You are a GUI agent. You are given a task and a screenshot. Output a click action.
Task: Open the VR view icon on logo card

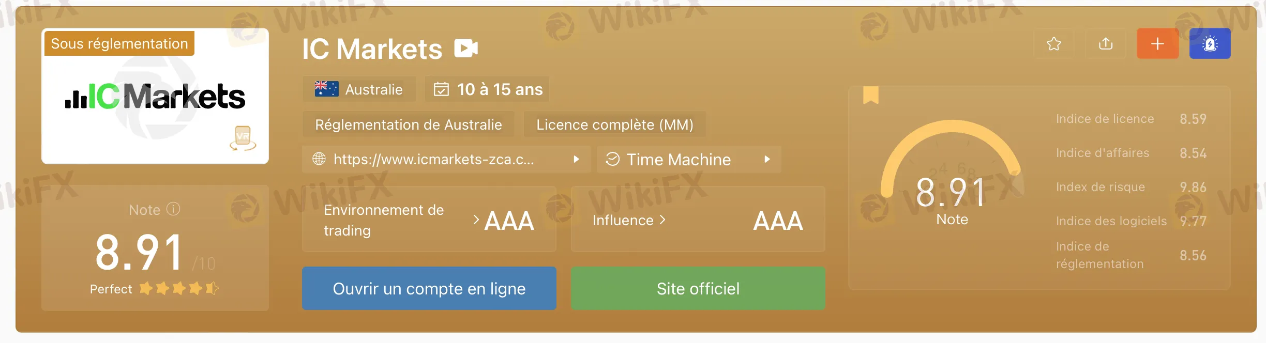[243, 138]
